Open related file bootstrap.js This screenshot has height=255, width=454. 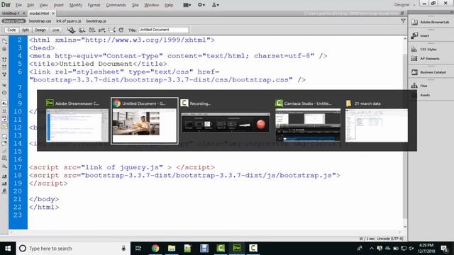(x=96, y=21)
